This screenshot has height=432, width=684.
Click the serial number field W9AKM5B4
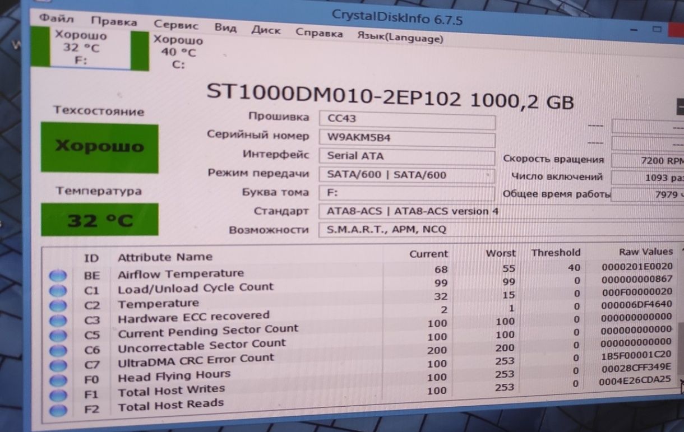(x=407, y=138)
